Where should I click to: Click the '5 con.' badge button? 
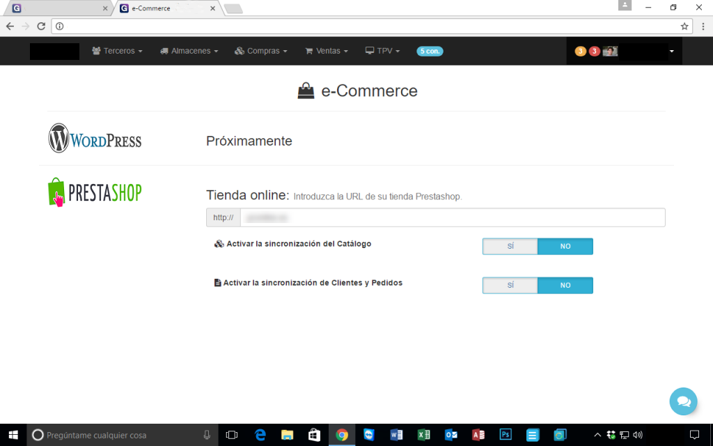(x=430, y=51)
